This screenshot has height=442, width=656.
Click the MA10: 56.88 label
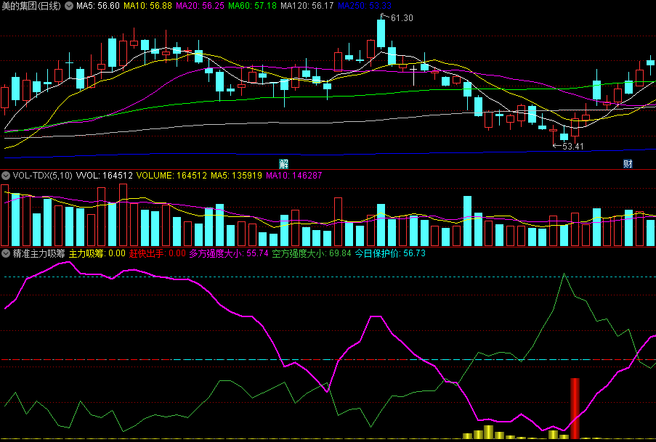(x=147, y=6)
